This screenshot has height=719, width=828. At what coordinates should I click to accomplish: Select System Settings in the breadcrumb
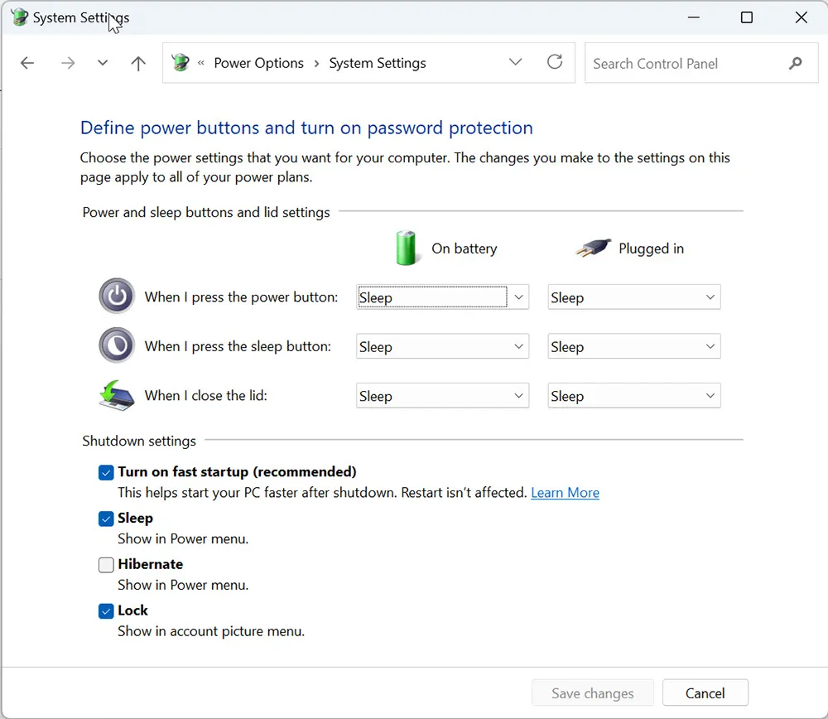tap(378, 62)
